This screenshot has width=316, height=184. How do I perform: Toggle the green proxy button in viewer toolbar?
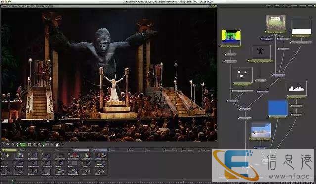(23, 145)
